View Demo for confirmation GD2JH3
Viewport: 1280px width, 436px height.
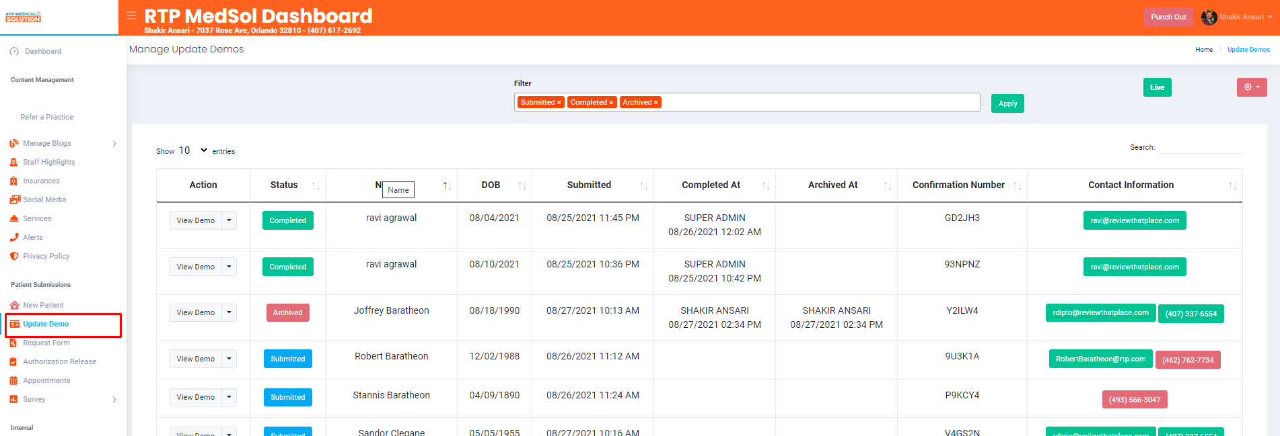click(x=196, y=220)
